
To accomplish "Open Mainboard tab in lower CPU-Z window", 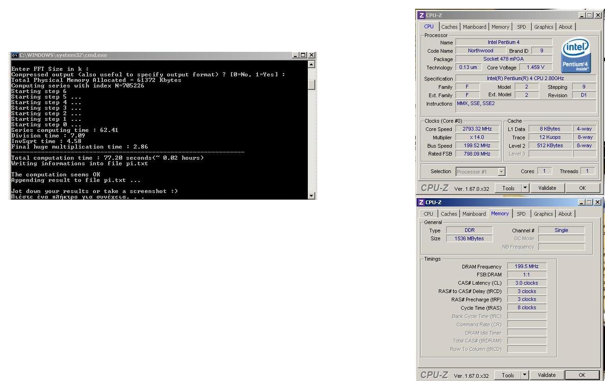I will point(474,214).
